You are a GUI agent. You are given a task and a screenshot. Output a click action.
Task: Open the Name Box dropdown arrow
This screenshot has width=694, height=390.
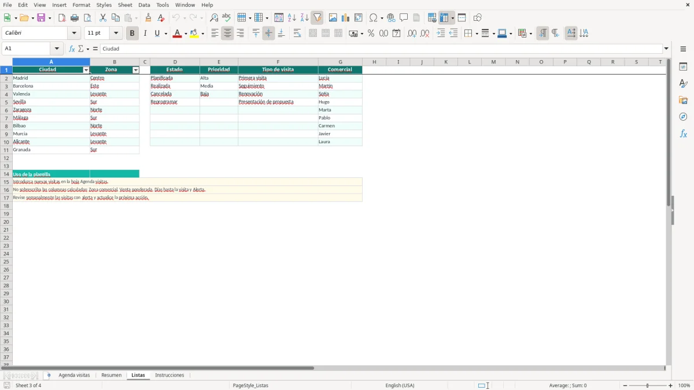point(57,49)
